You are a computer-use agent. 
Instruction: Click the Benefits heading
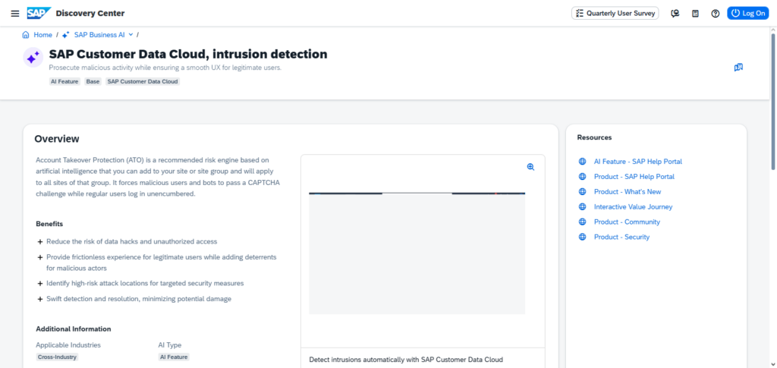click(49, 224)
